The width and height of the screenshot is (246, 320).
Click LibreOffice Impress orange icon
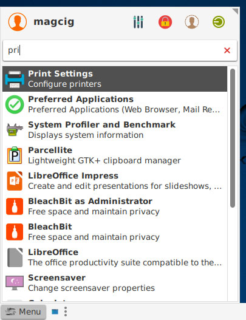click(15, 181)
